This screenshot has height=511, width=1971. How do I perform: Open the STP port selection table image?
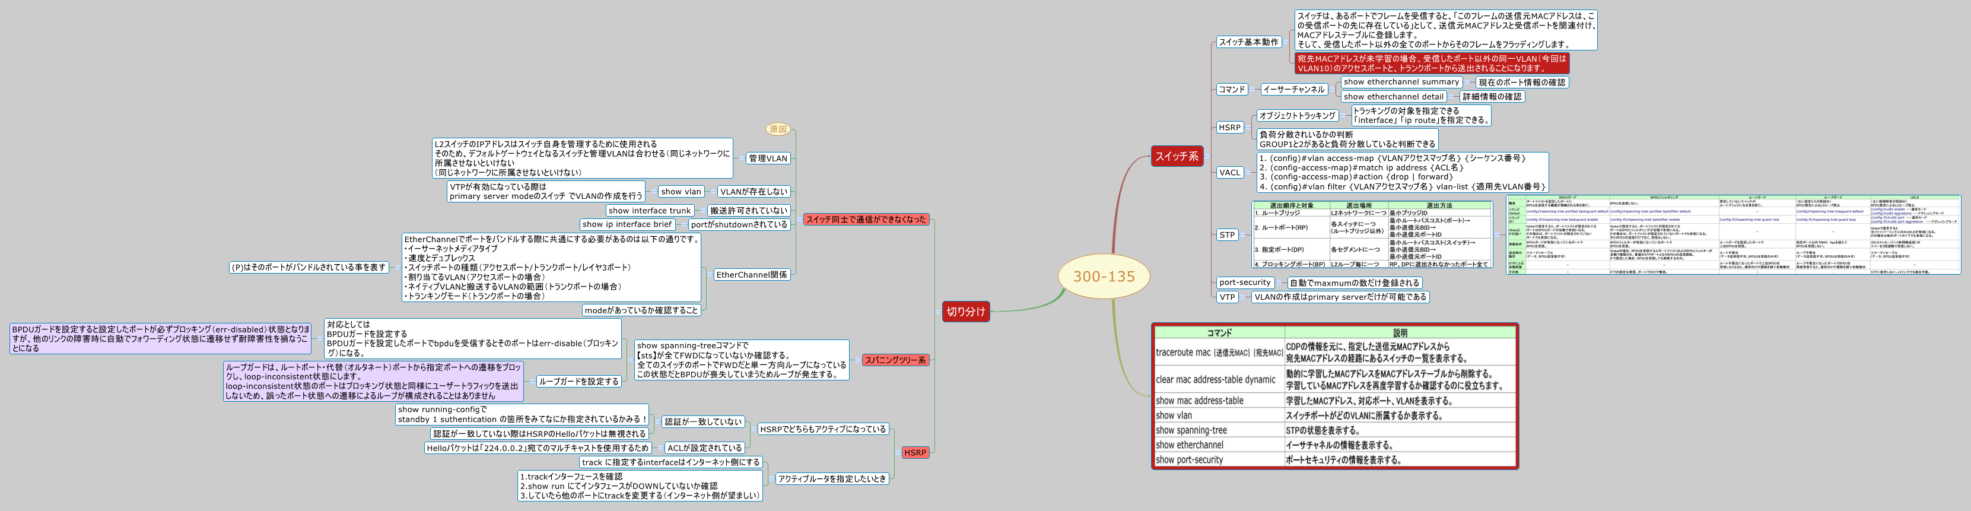coord(1373,234)
